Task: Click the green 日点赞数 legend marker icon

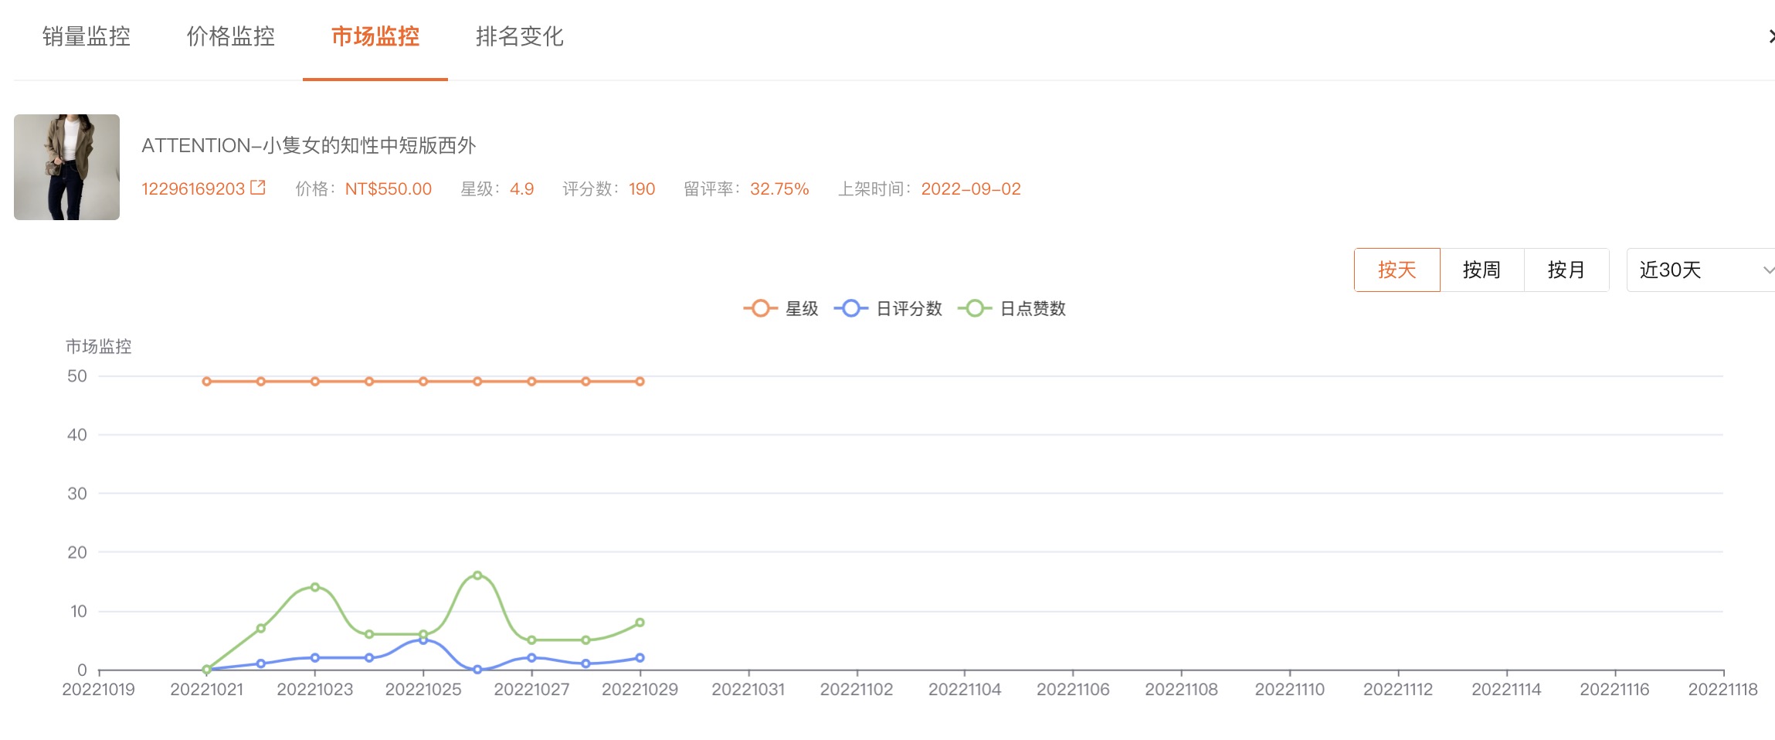Action: (975, 308)
